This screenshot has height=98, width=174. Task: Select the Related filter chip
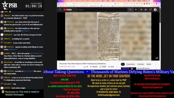click(149, 64)
